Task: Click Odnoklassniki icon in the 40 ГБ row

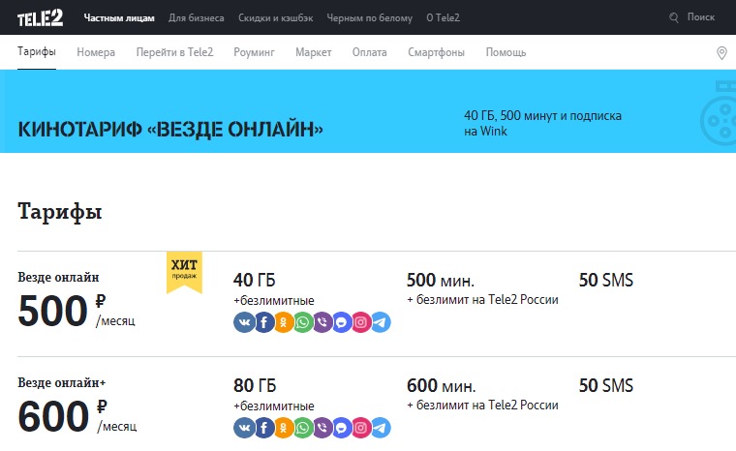Action: [284, 322]
